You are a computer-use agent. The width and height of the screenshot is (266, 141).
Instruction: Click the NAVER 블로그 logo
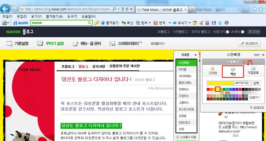click(20, 32)
